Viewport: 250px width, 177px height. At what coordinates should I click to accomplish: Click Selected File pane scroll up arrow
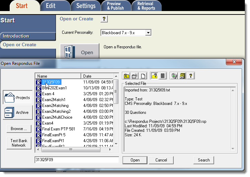pos(233,90)
